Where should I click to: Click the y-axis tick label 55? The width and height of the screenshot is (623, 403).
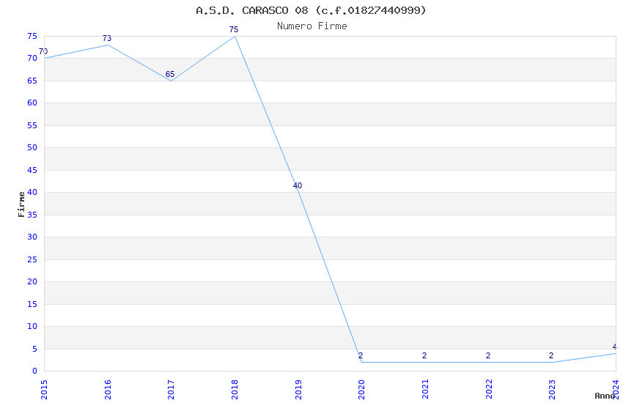pos(32,125)
